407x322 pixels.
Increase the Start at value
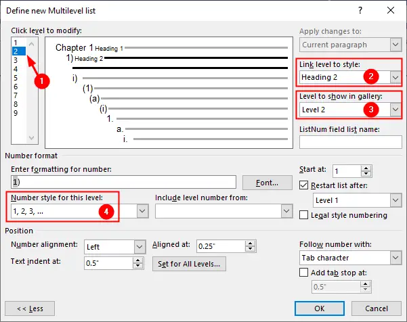[366, 168]
